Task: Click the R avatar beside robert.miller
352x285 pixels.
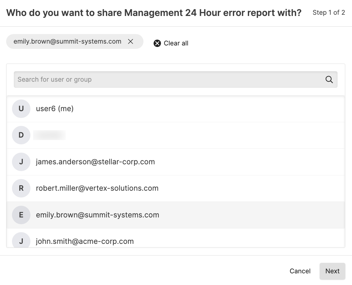Action: coord(21,188)
